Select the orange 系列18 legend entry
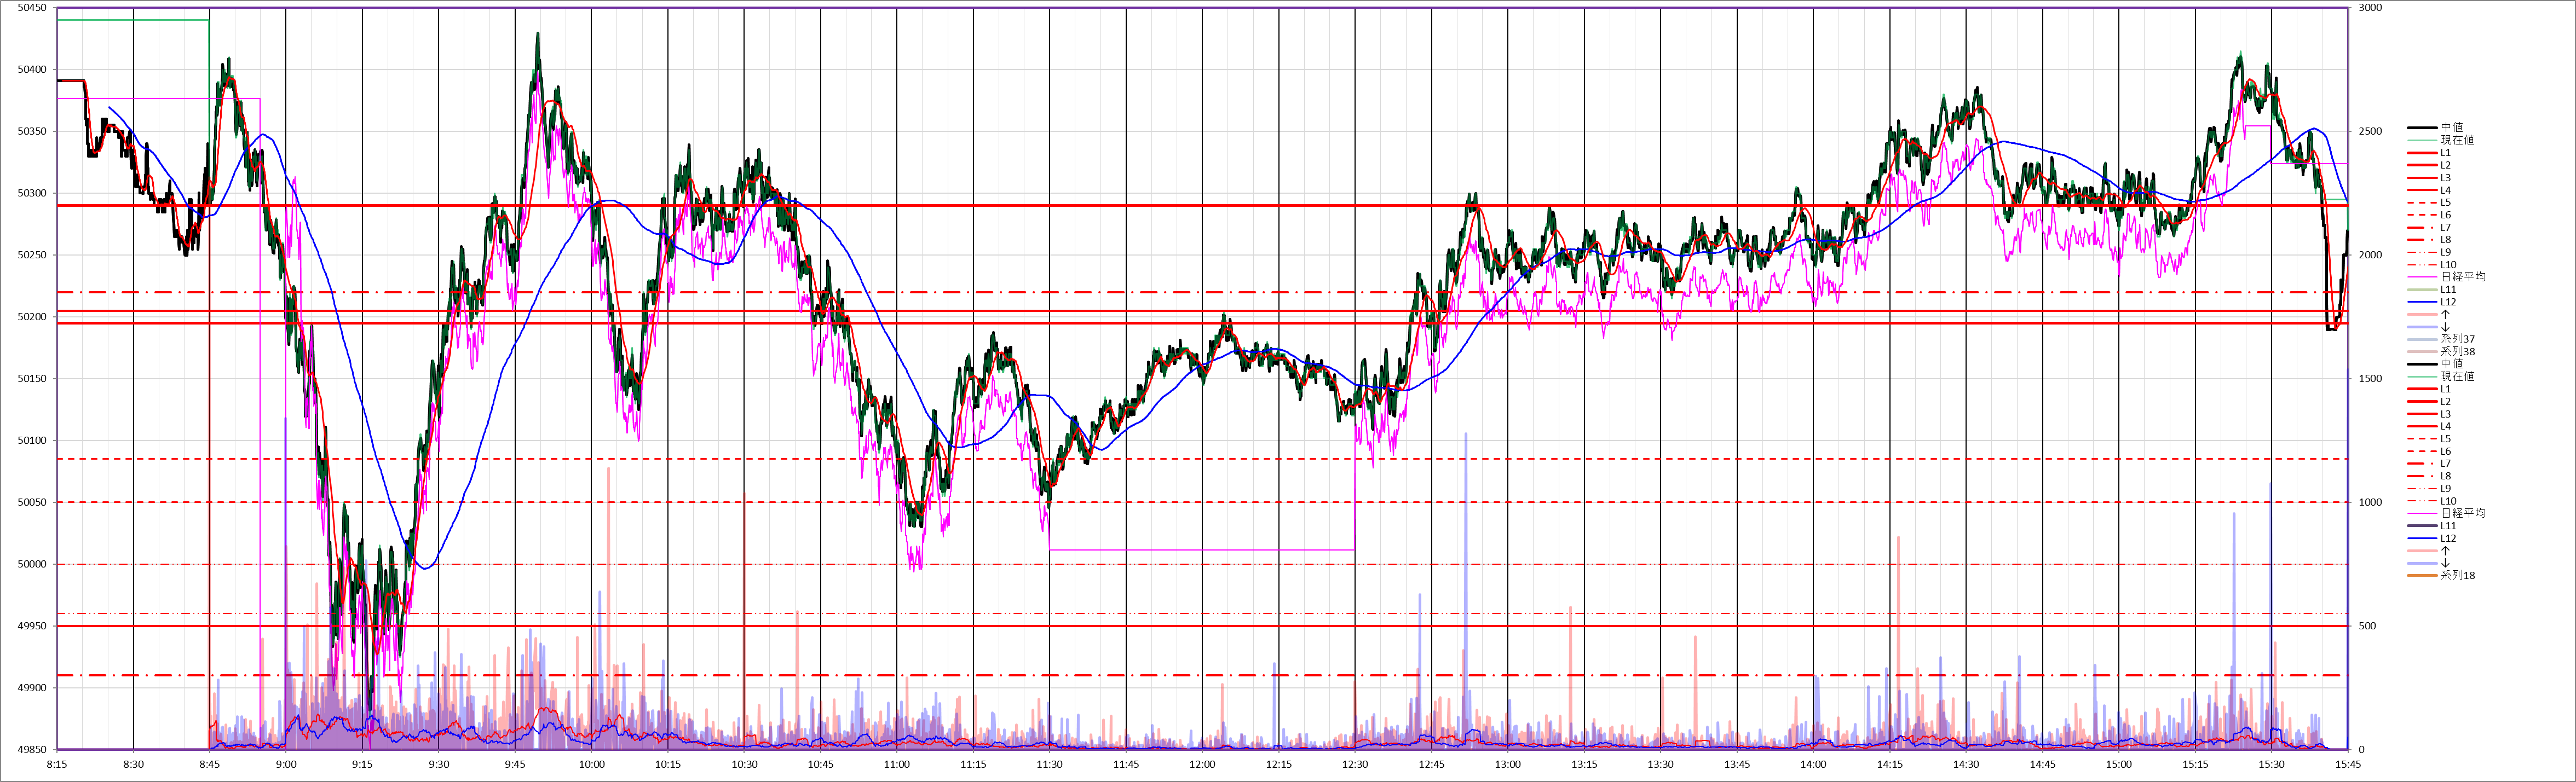2576x782 pixels. pos(2457,576)
